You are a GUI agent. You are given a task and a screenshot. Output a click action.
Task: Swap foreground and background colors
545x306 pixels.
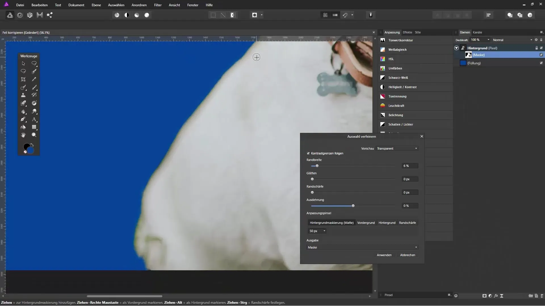click(x=32, y=145)
